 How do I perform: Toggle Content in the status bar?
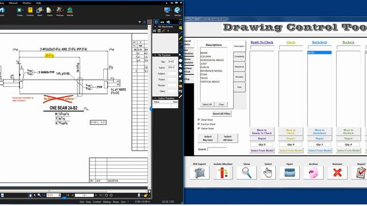97,202
